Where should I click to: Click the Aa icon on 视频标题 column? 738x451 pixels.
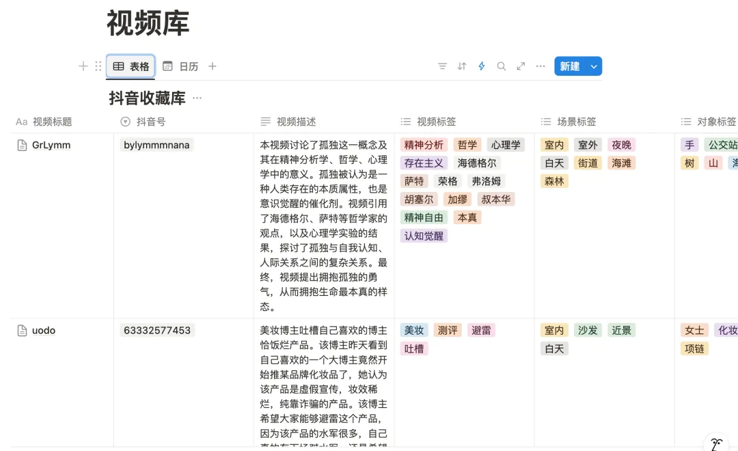click(x=20, y=122)
